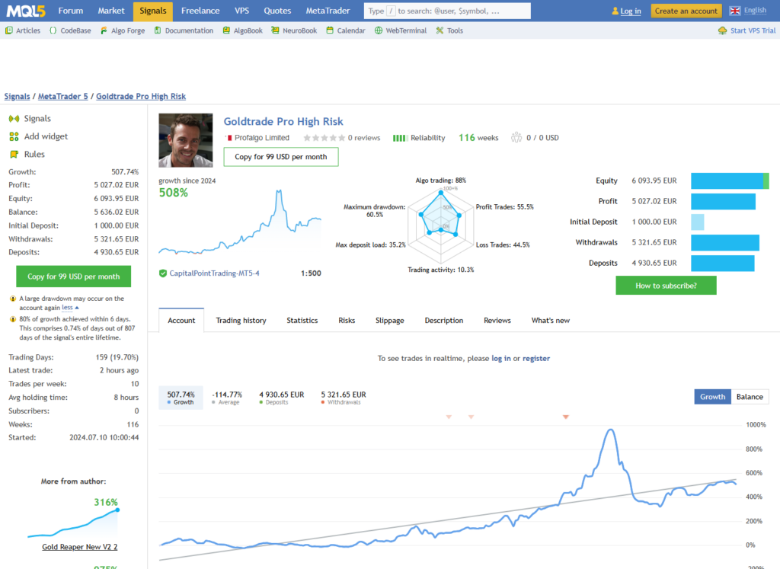Viewport: 780px width, 569px height.
Task: Switch to the What's new tab
Action: [550, 321]
